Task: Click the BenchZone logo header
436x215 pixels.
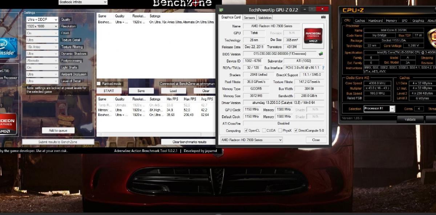Action: tap(182, 4)
